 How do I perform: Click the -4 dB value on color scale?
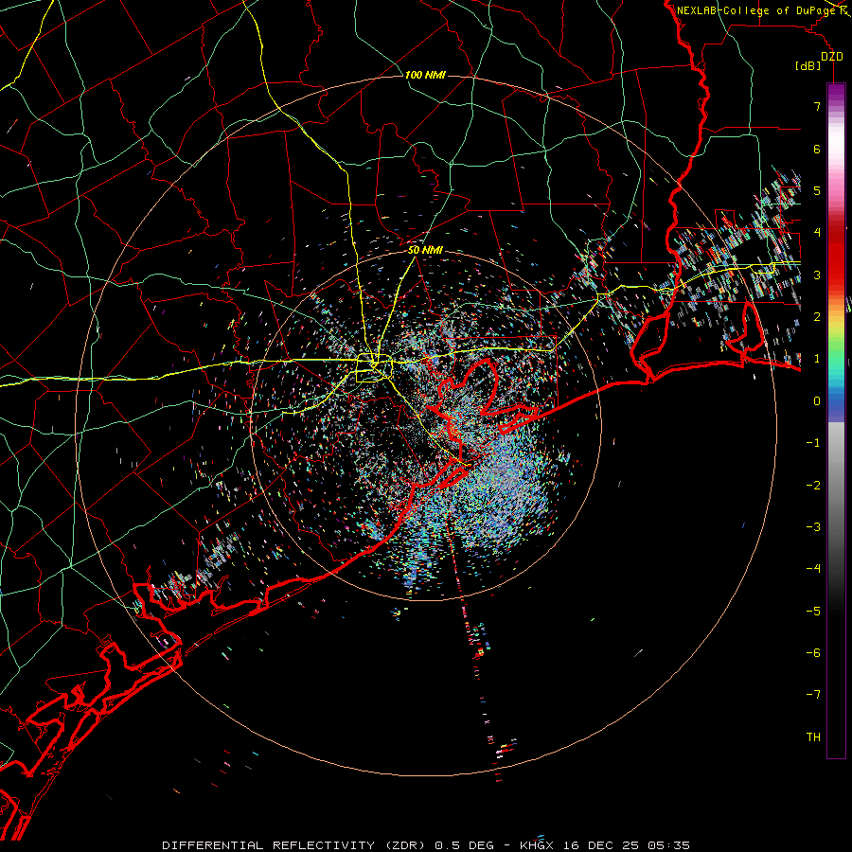813,569
